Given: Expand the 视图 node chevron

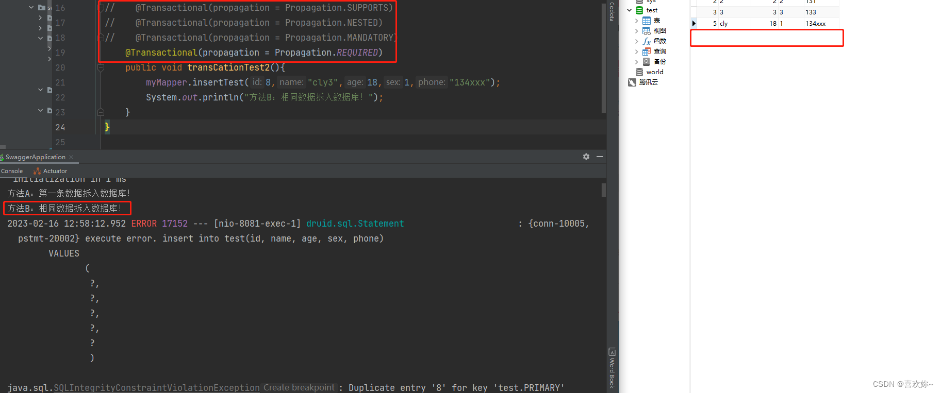Looking at the screenshot, I should 637,31.
